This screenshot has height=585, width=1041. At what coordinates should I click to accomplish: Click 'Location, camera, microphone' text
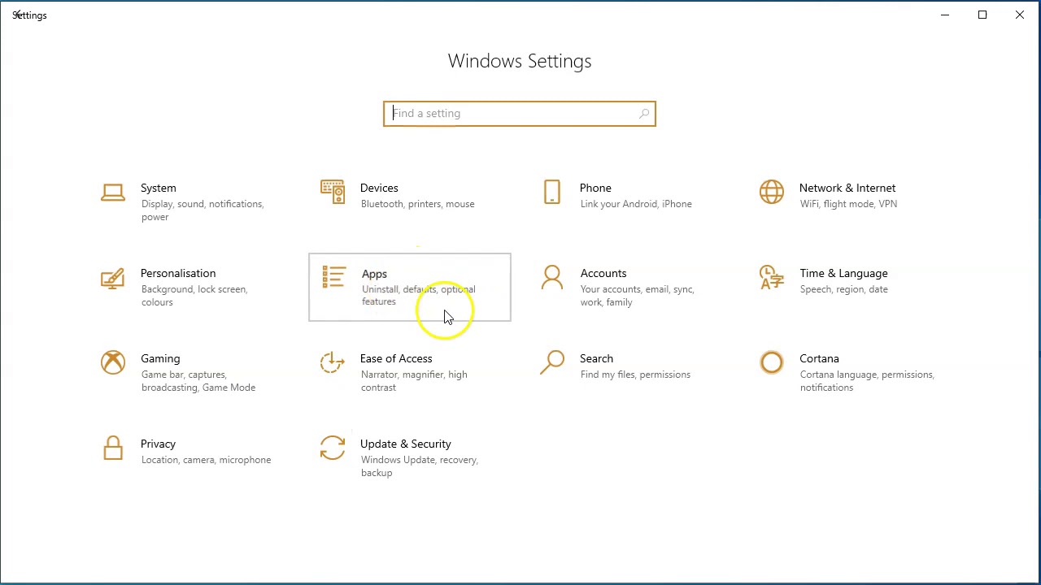click(x=206, y=460)
